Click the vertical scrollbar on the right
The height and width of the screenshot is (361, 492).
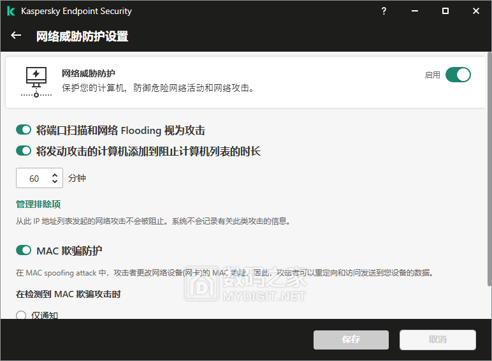[x=489, y=170]
